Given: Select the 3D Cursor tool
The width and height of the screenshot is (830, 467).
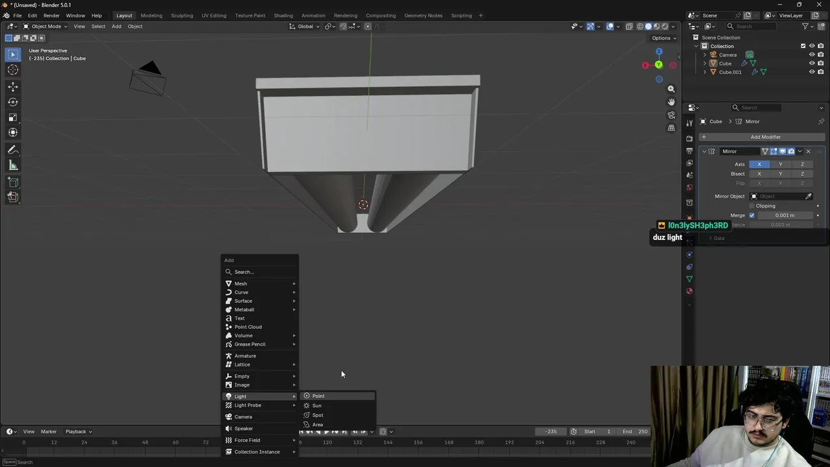Looking at the screenshot, I should coord(13,70).
